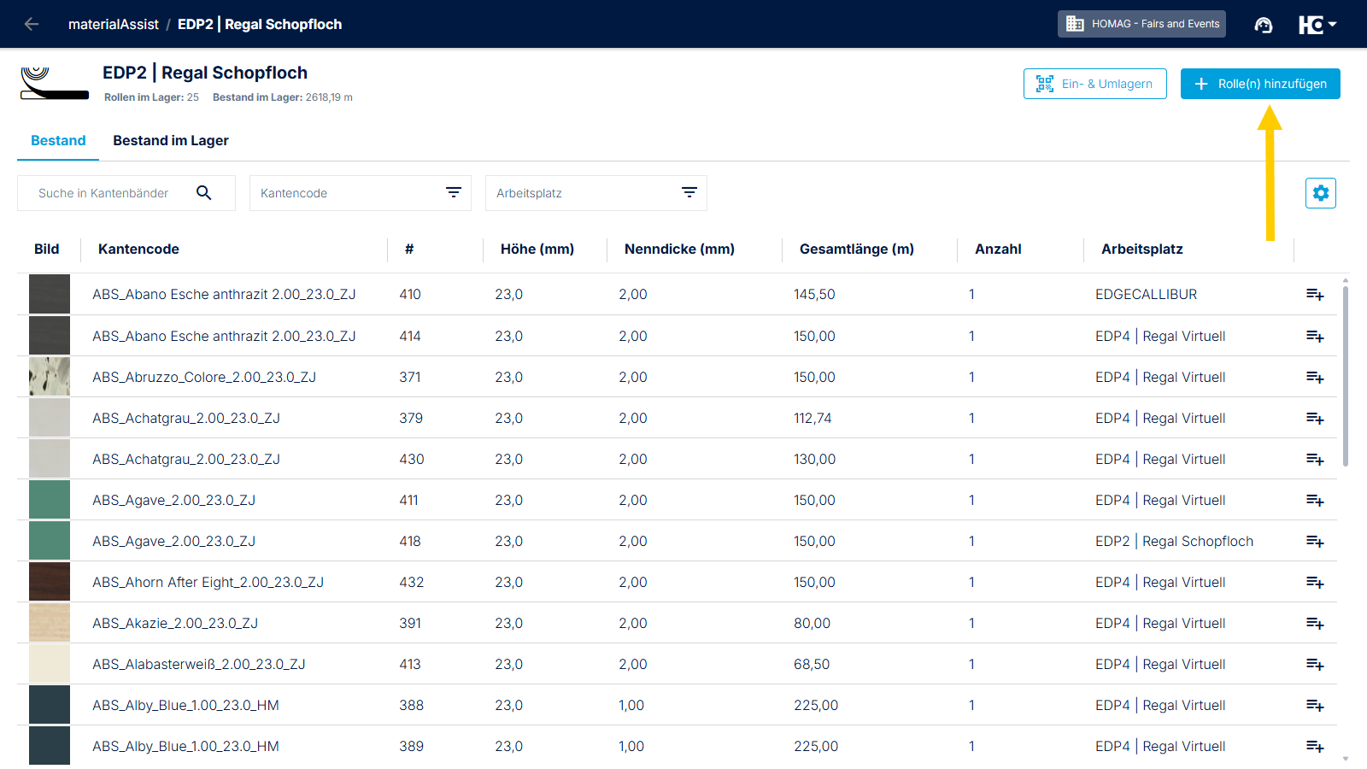The height and width of the screenshot is (769, 1367).
Task: Click the search magnifier icon
Action: tap(203, 193)
